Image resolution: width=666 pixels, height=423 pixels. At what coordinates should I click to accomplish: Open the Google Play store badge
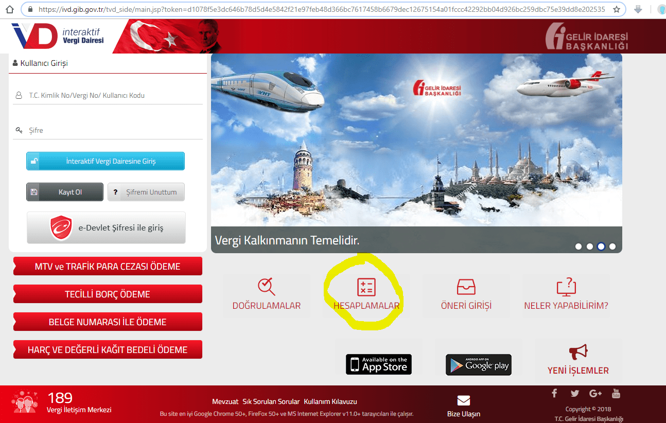(478, 364)
